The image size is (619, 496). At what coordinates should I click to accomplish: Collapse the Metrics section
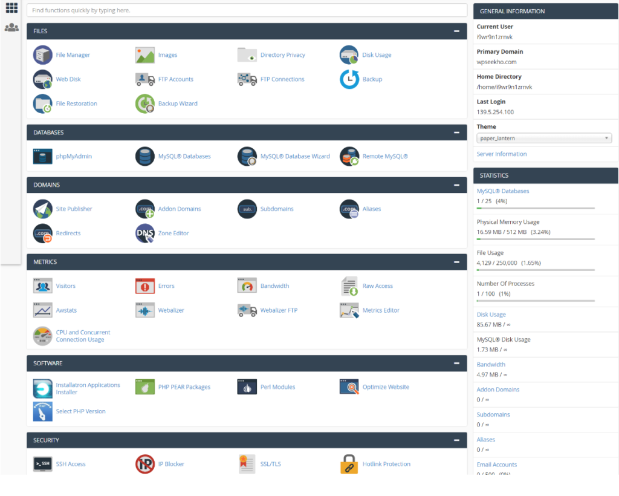[457, 263]
